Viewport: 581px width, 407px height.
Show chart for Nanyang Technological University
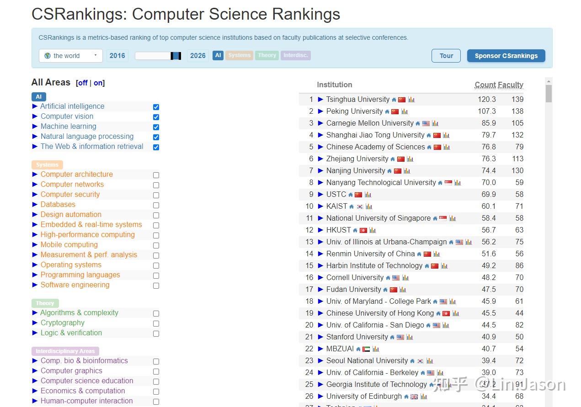click(x=458, y=183)
